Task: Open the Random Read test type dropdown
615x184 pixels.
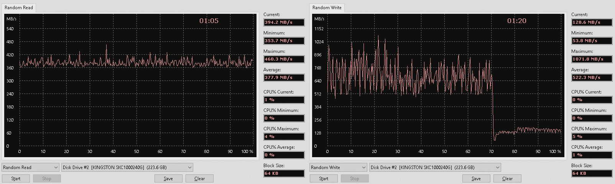Action: (30, 168)
